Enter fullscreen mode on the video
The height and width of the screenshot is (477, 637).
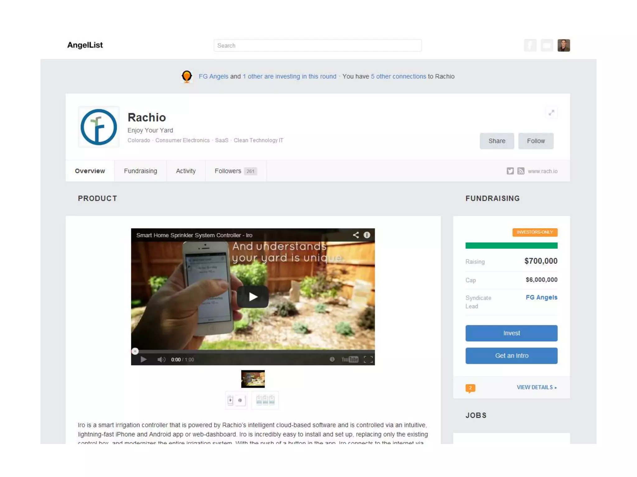[x=368, y=359]
